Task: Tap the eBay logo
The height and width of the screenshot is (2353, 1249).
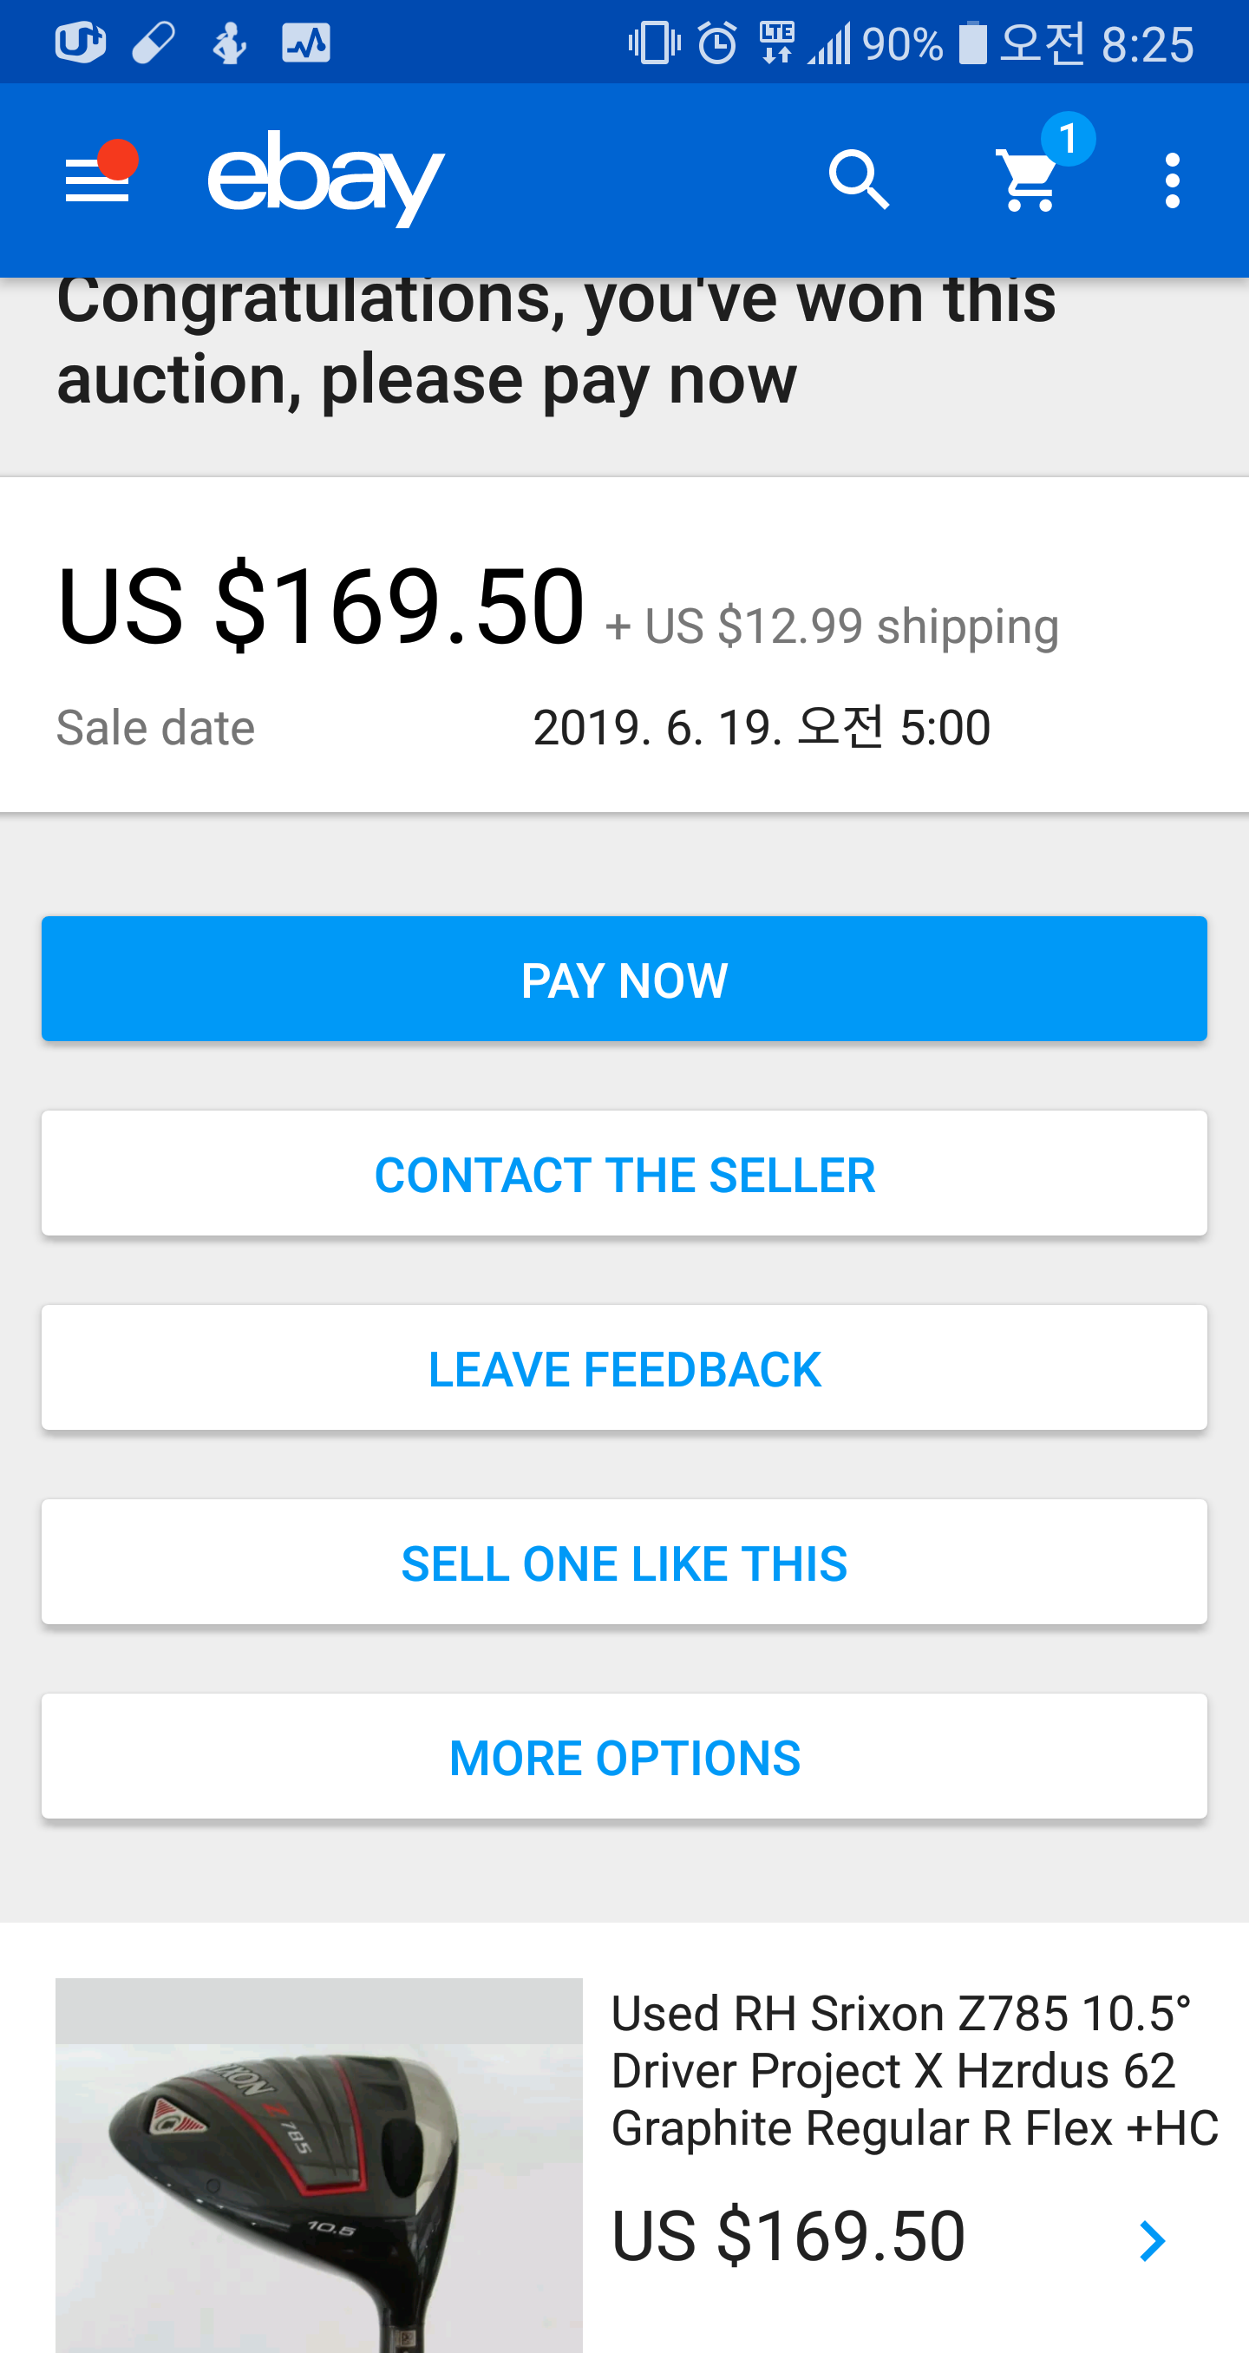Action: (326, 179)
